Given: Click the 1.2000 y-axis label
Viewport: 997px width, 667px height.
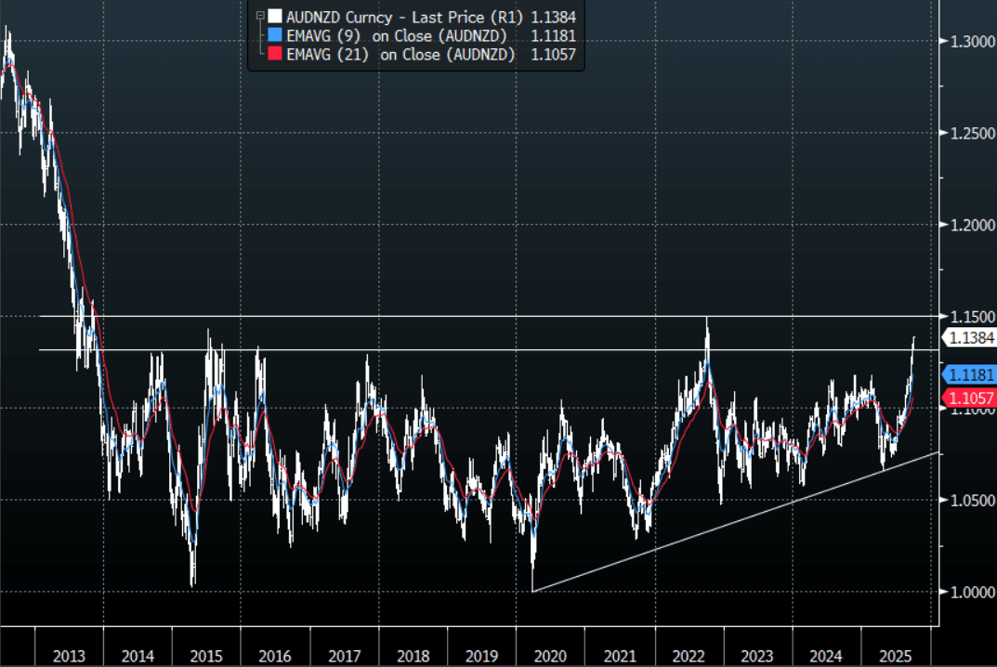Looking at the screenshot, I should click(972, 225).
